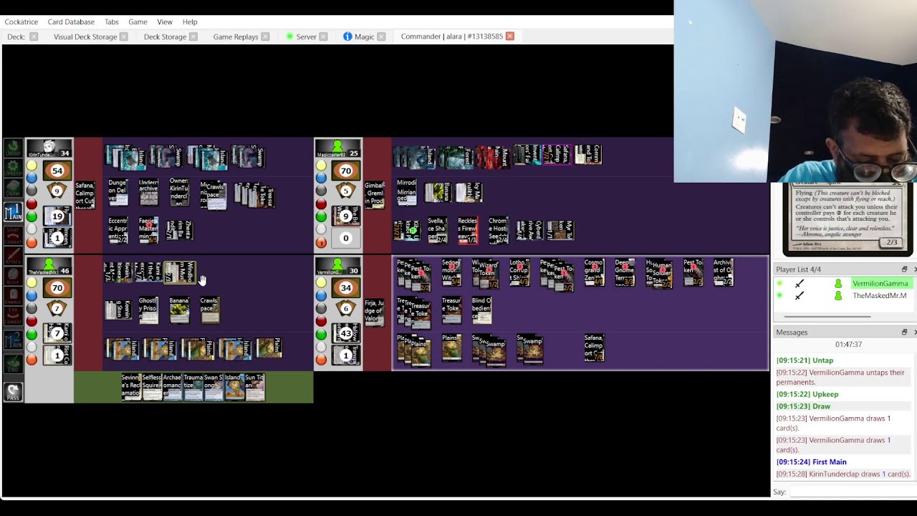Open the Cockatrice menu
Screen dimensions: 917x516
coord(21,21)
